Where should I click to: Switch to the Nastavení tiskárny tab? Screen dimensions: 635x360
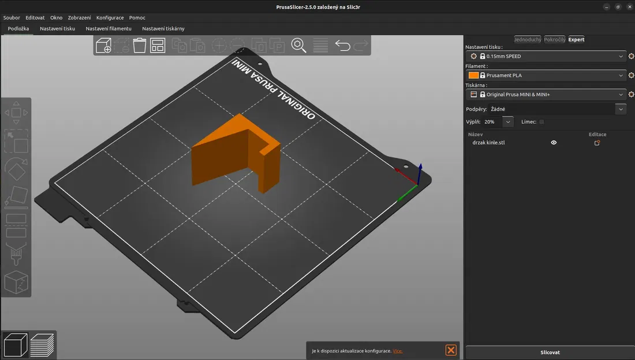[x=163, y=29]
